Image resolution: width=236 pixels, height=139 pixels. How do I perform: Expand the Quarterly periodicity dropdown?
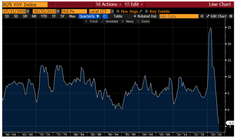pos(89,16)
